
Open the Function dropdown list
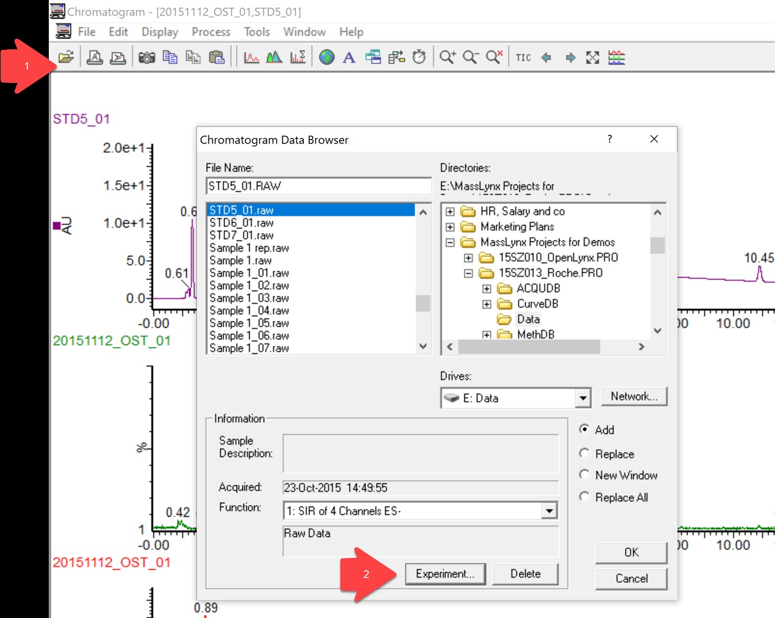(549, 511)
